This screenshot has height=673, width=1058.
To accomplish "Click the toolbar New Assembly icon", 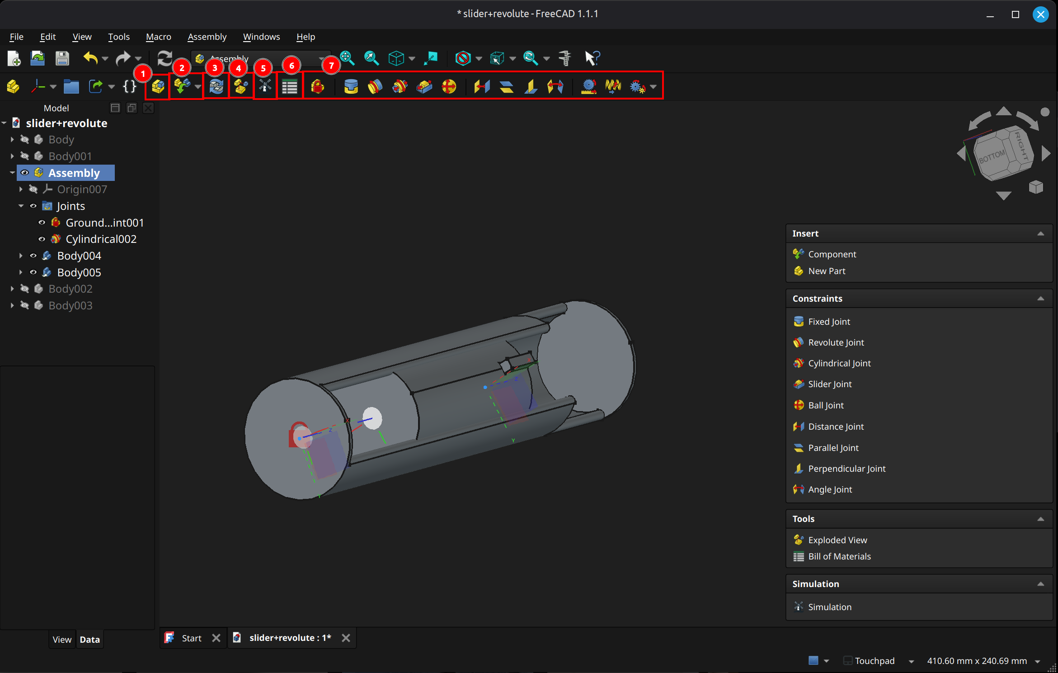I will (158, 86).
